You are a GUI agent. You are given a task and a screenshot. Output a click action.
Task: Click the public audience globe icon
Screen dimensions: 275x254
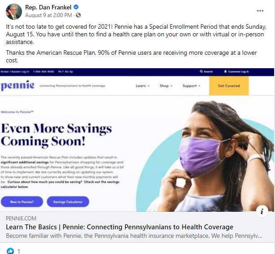coord(78,15)
